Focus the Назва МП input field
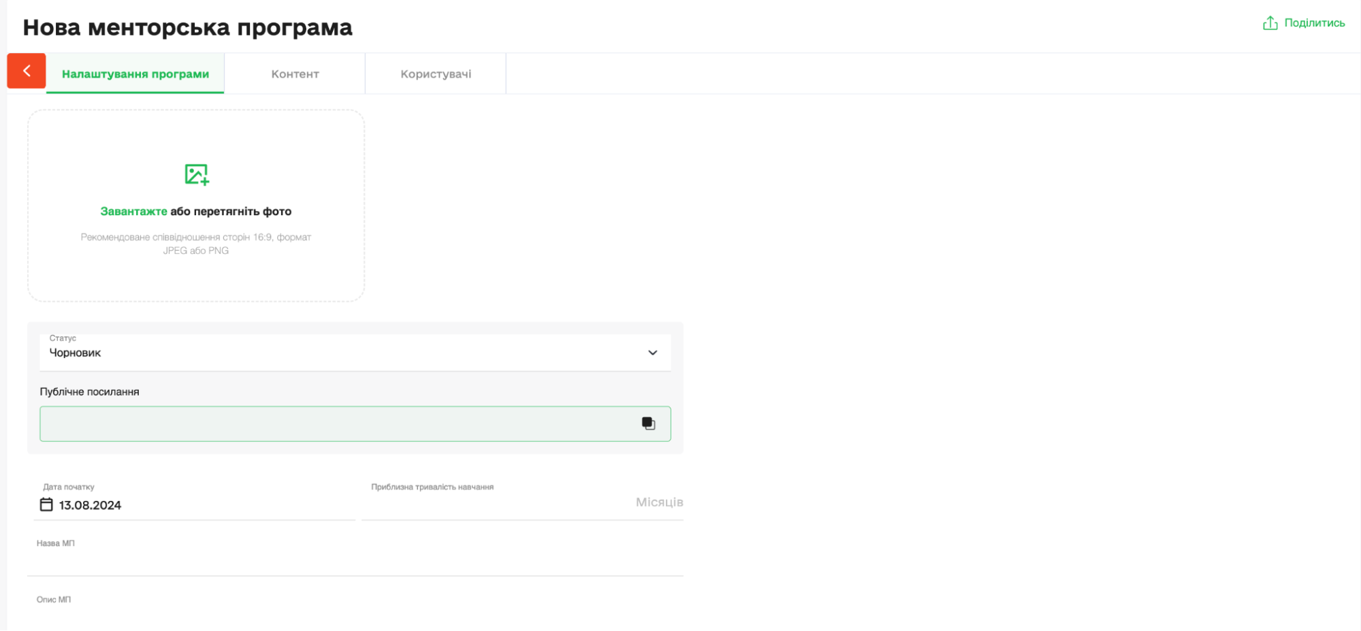The image size is (1361, 631). click(x=354, y=562)
